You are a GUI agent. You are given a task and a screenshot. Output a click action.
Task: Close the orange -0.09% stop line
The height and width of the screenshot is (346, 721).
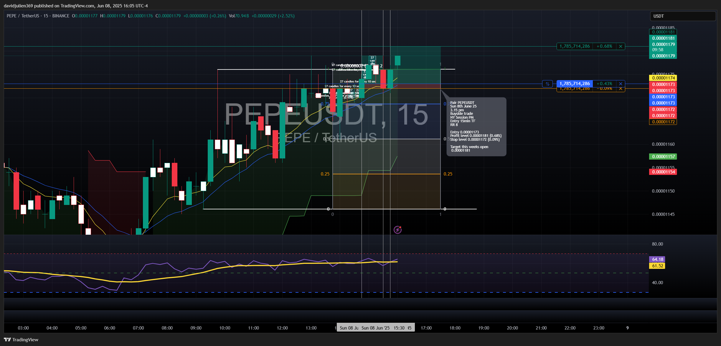621,89
